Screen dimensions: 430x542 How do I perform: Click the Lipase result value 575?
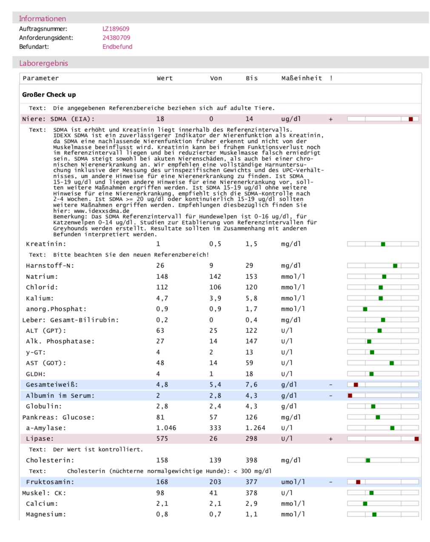pyautogui.click(x=162, y=439)
